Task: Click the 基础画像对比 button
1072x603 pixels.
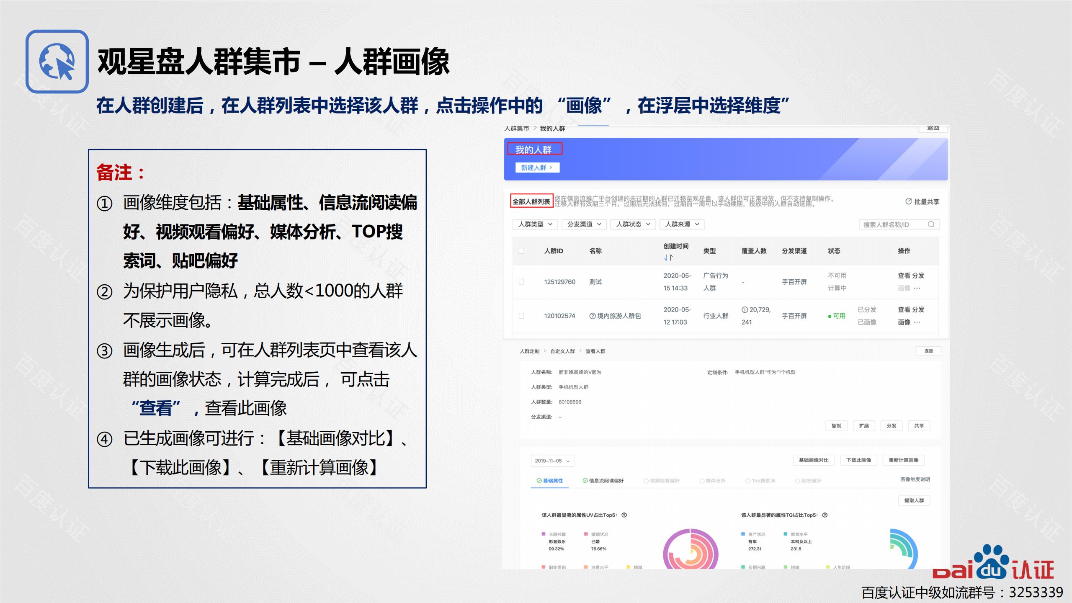Action: (x=814, y=460)
